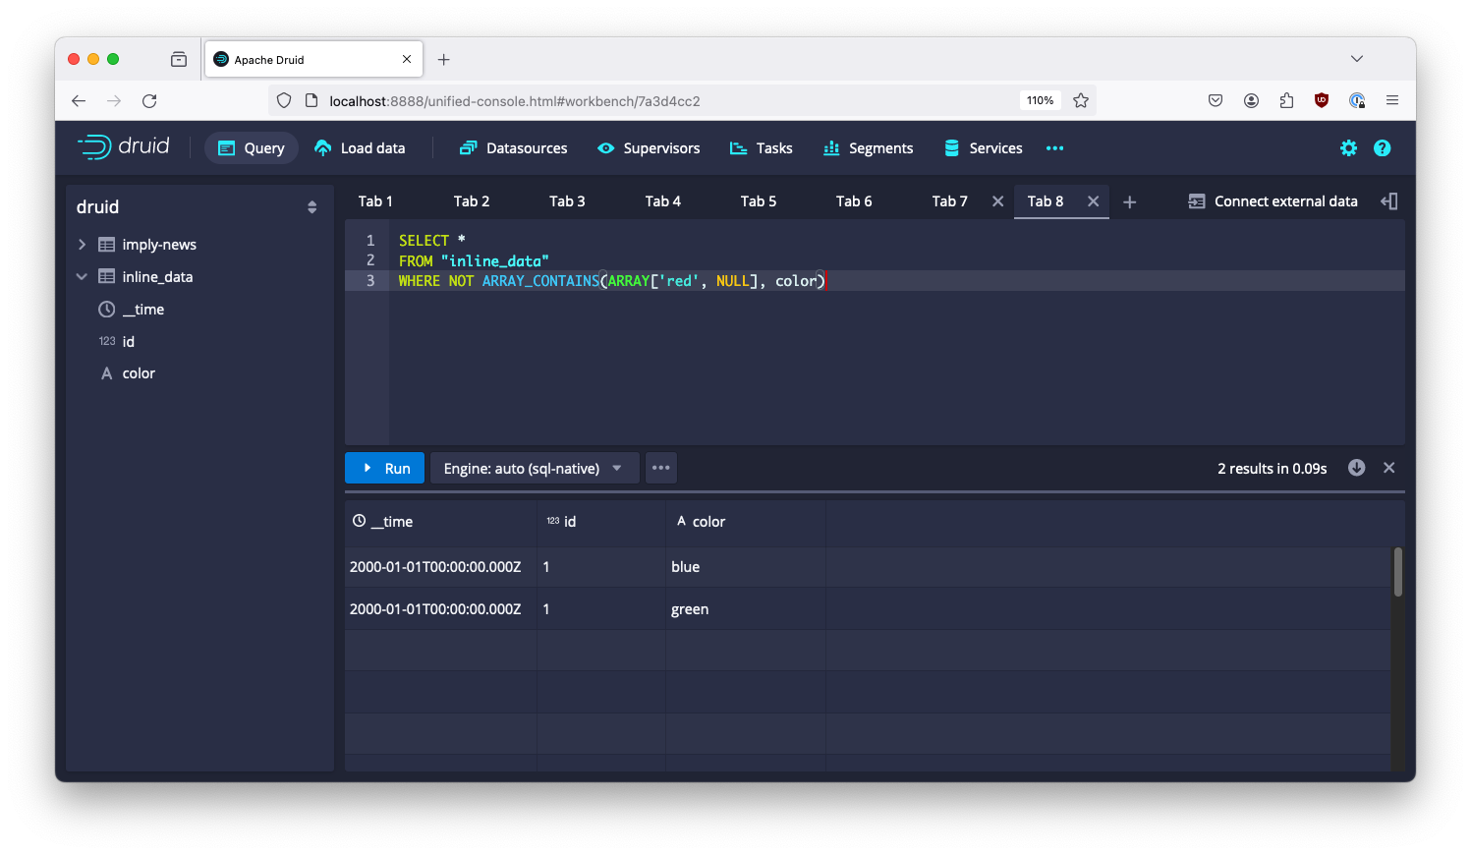Open the Services view
The image size is (1471, 855).
coord(982,147)
